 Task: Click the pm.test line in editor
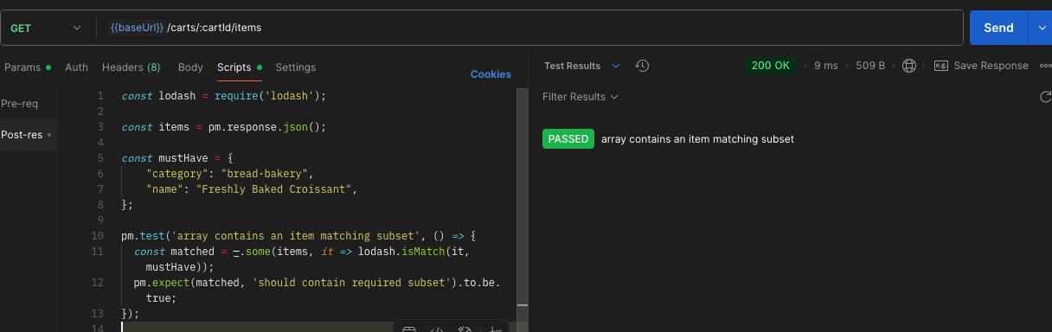coord(299,236)
